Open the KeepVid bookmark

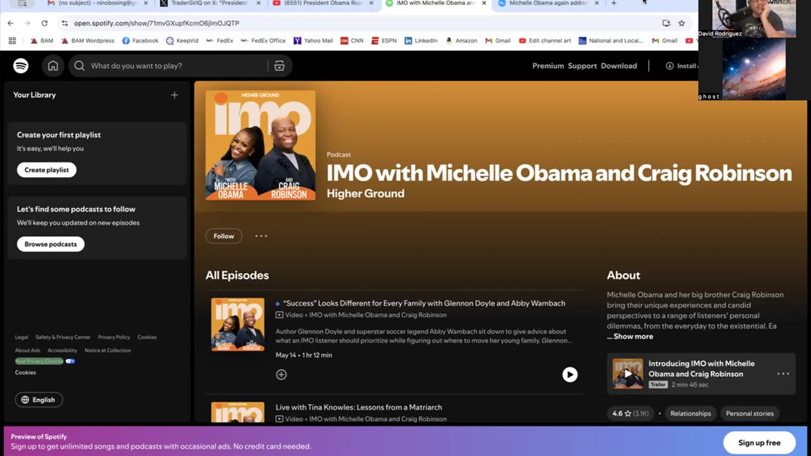[x=182, y=41]
